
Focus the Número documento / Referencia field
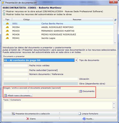[x=16, y=74]
